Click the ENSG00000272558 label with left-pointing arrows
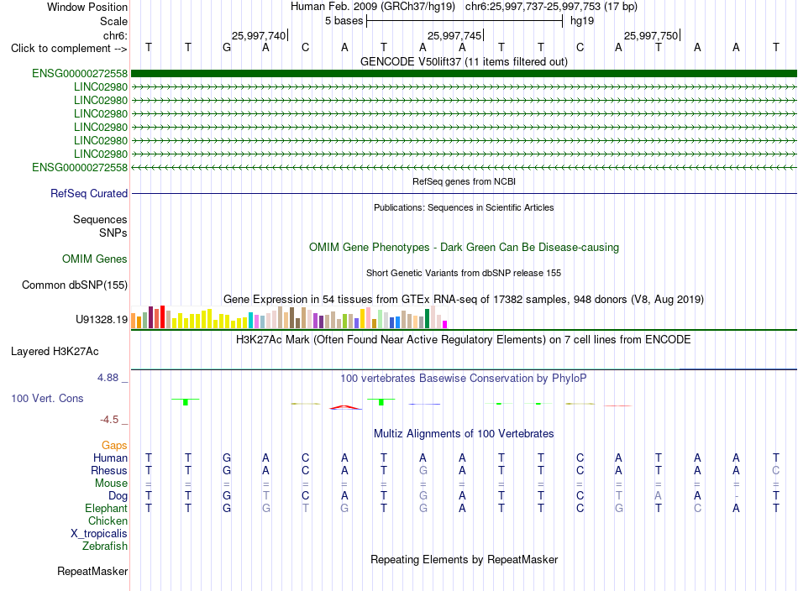The height and width of the screenshot is (591, 798). click(80, 167)
